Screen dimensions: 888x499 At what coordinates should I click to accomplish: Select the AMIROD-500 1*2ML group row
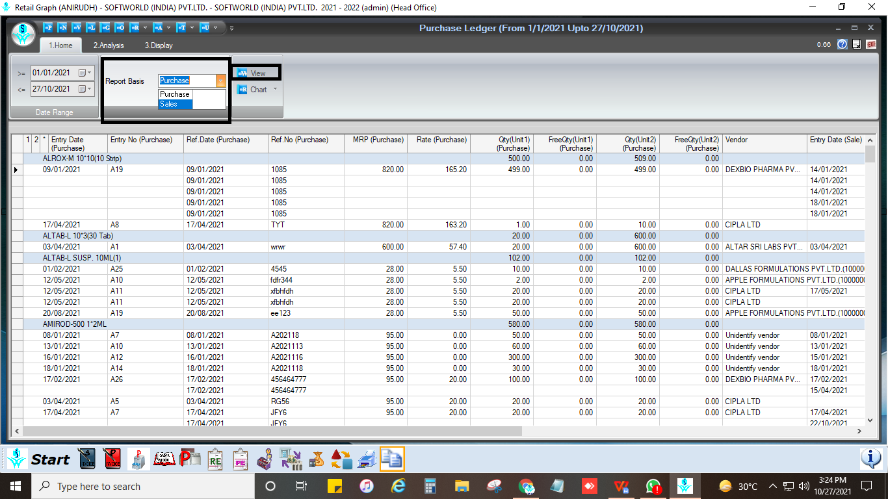pos(438,324)
